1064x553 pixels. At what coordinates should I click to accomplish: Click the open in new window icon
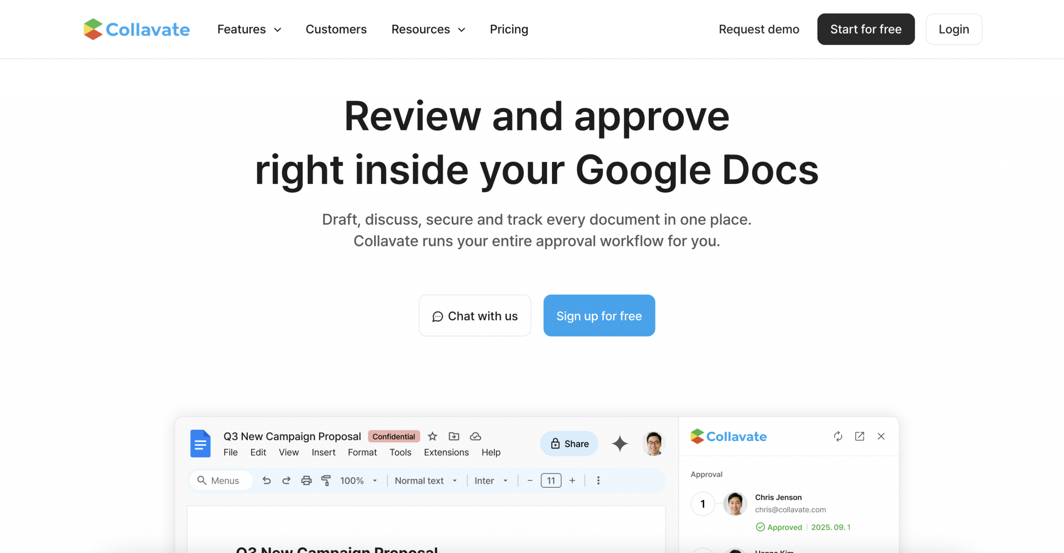pyautogui.click(x=860, y=436)
